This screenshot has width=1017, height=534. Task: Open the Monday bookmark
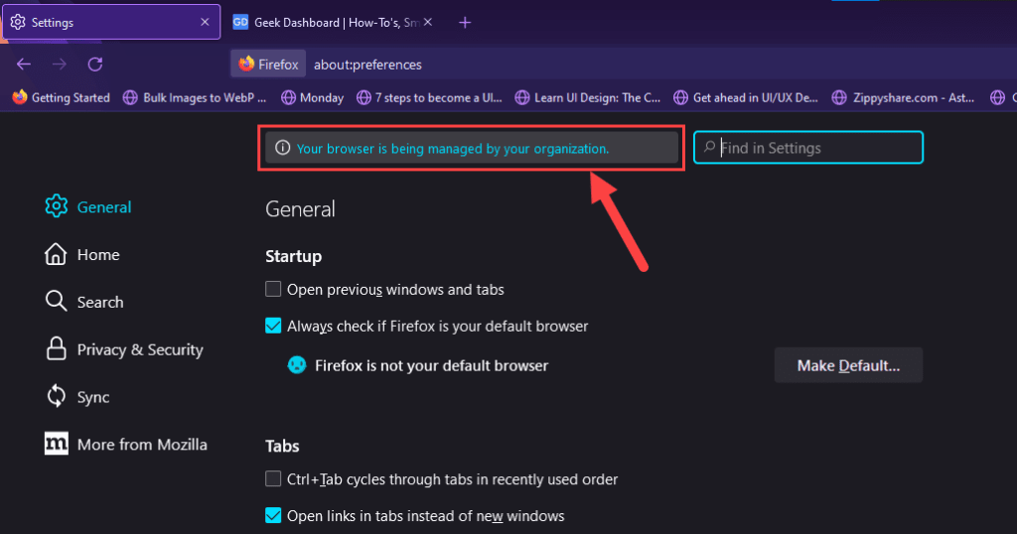[x=312, y=98]
